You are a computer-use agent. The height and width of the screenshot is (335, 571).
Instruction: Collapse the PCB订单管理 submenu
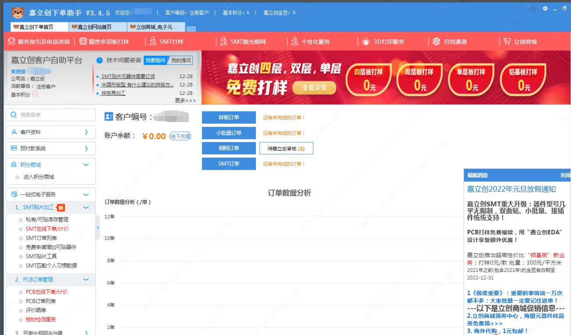point(86,280)
